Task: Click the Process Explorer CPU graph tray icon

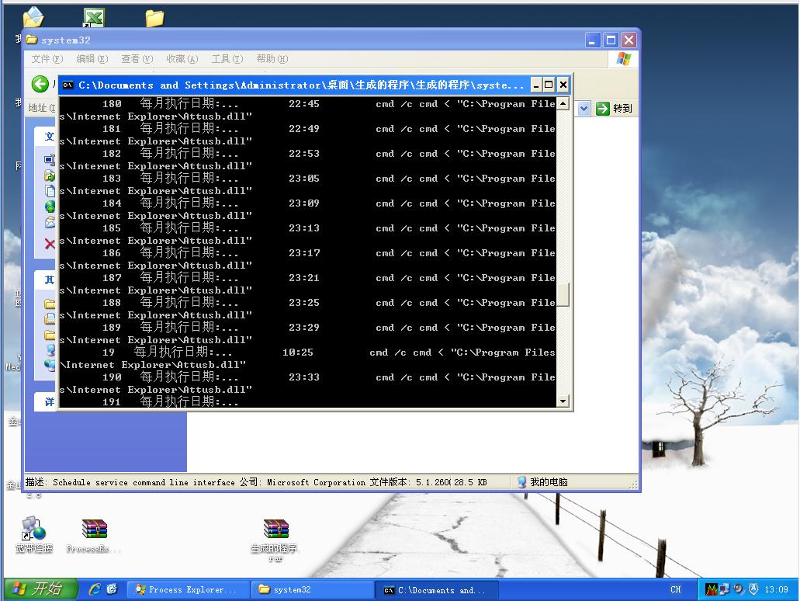Action: pos(712,589)
